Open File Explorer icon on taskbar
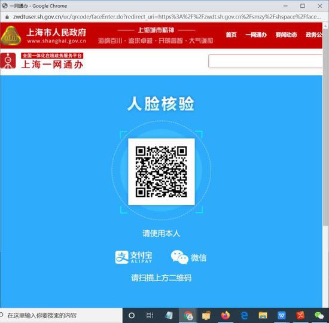329x323 pixels. point(263,315)
